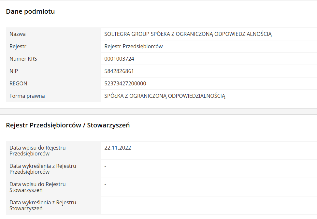Click the "Rejestr Przedsiębiorców" register value
Image resolution: width=317 pixels, height=219 pixels.
pyautogui.click(x=134, y=46)
